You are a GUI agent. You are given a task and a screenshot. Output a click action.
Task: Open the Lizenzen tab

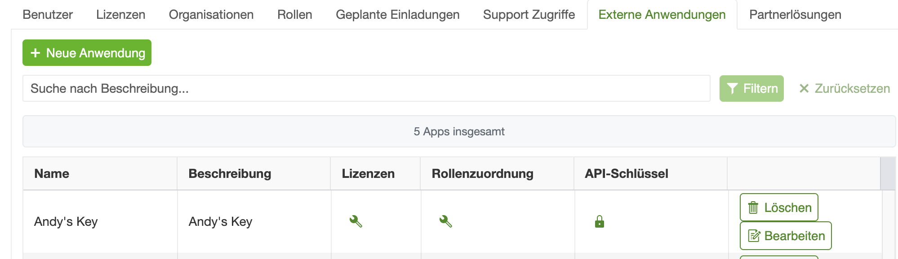[x=120, y=15]
